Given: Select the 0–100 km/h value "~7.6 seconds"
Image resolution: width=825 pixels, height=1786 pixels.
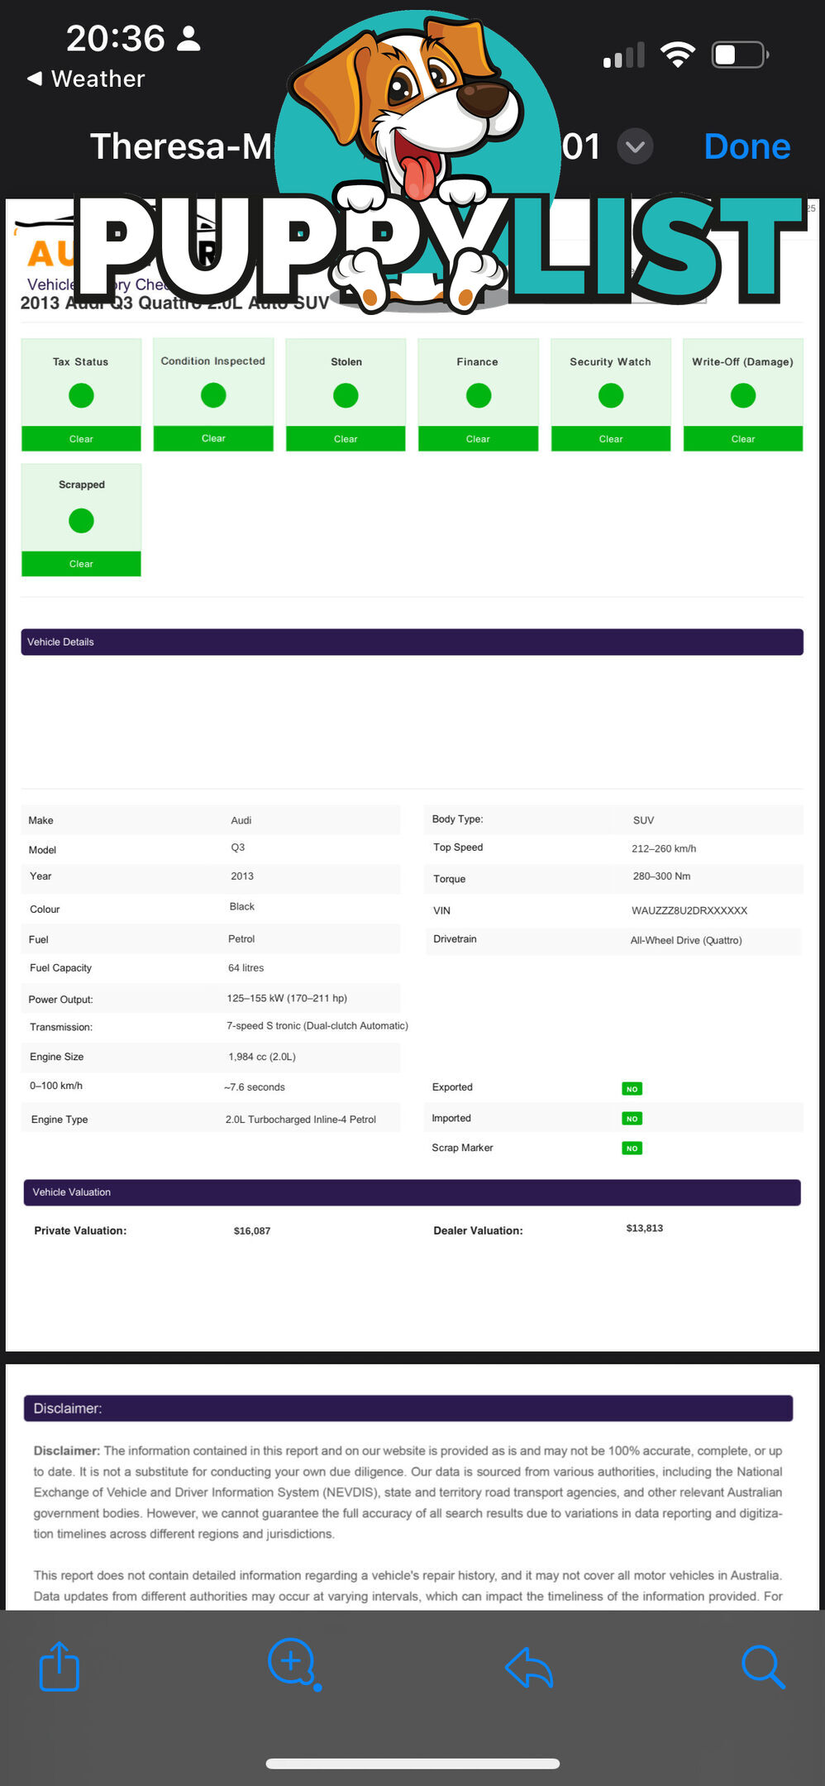Looking at the screenshot, I should point(255,1087).
